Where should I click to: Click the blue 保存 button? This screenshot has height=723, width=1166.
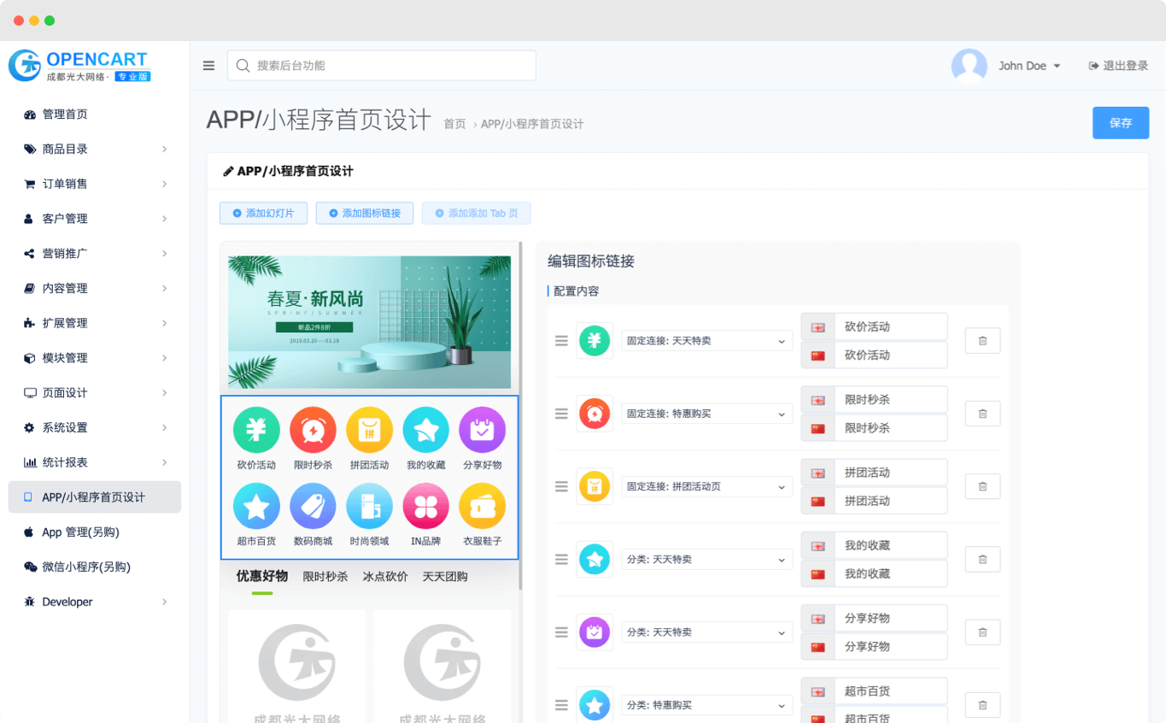[x=1120, y=123]
